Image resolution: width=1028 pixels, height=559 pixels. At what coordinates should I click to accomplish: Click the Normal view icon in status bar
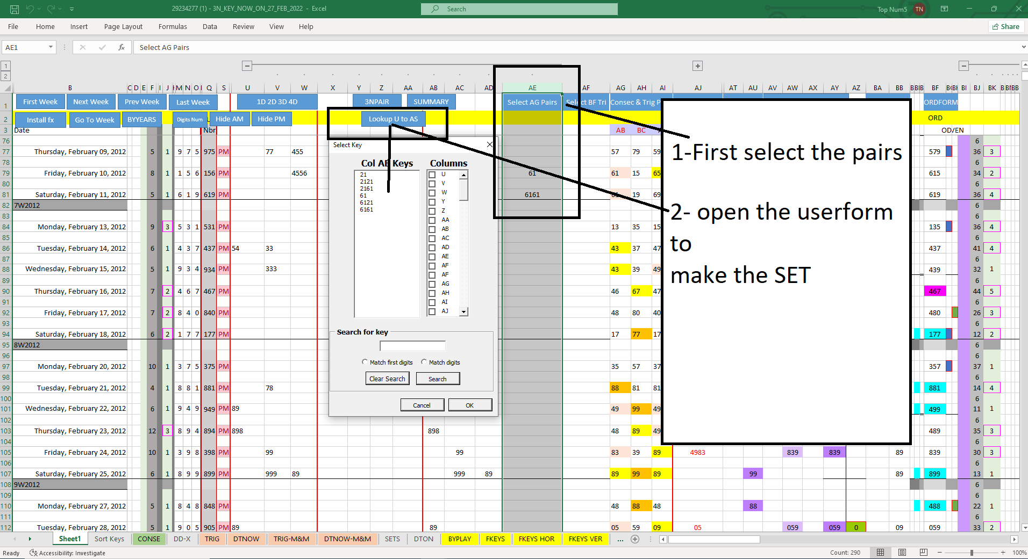(x=881, y=552)
